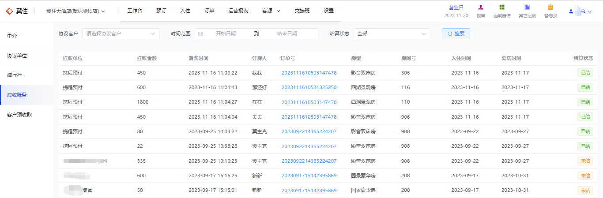Open the 交接班 menu
The image size is (603, 198).
[x=302, y=11]
